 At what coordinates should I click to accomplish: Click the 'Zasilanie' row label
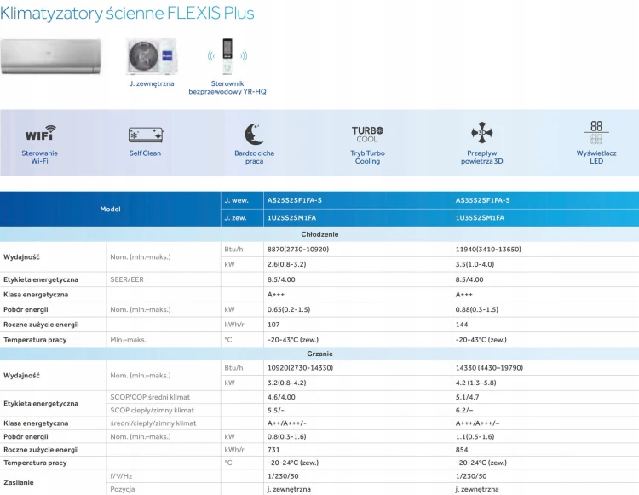tap(19, 482)
